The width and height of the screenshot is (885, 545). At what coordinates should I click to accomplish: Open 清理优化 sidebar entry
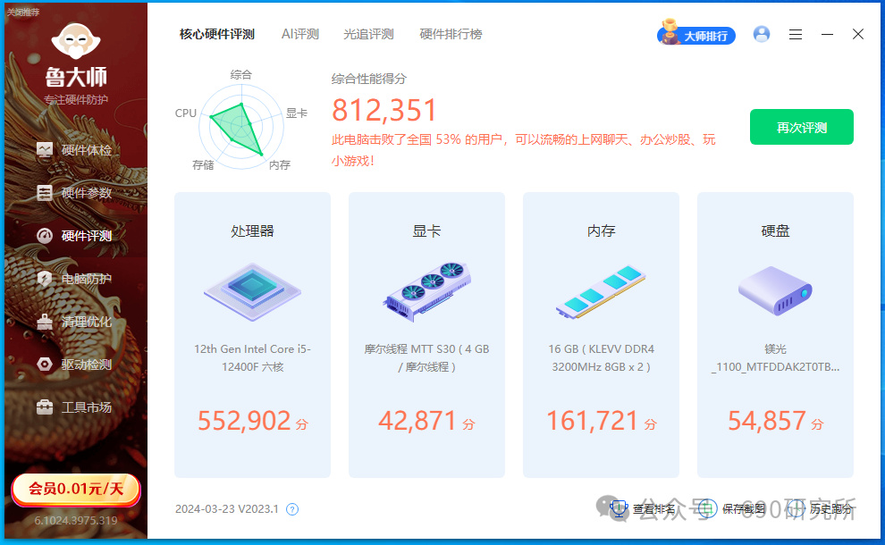[76, 322]
